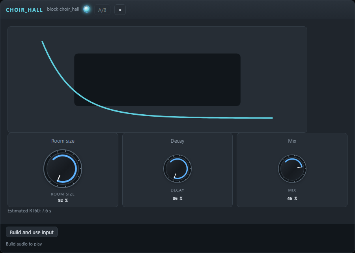Click the Estimated RT60: 7.6 s readout

(30, 211)
